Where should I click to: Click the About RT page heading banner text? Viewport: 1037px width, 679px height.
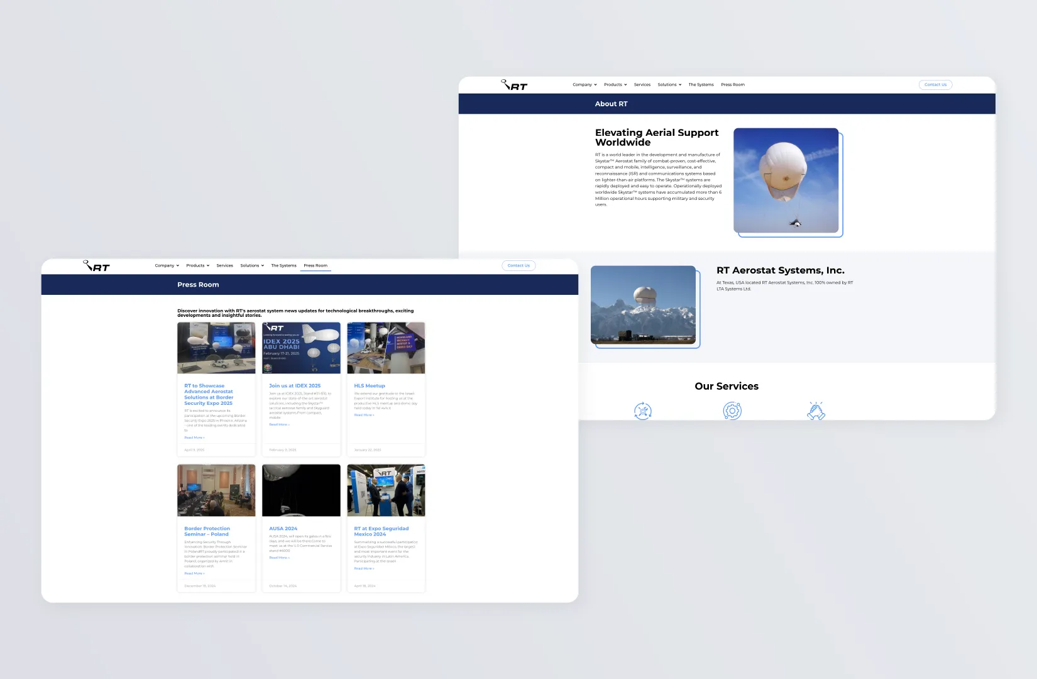click(611, 104)
